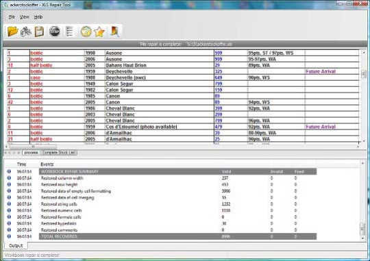This screenshot has height=261, width=370.
Task: Click the TOTAL RECOVERED summary row
Action: pyautogui.click(x=177, y=236)
